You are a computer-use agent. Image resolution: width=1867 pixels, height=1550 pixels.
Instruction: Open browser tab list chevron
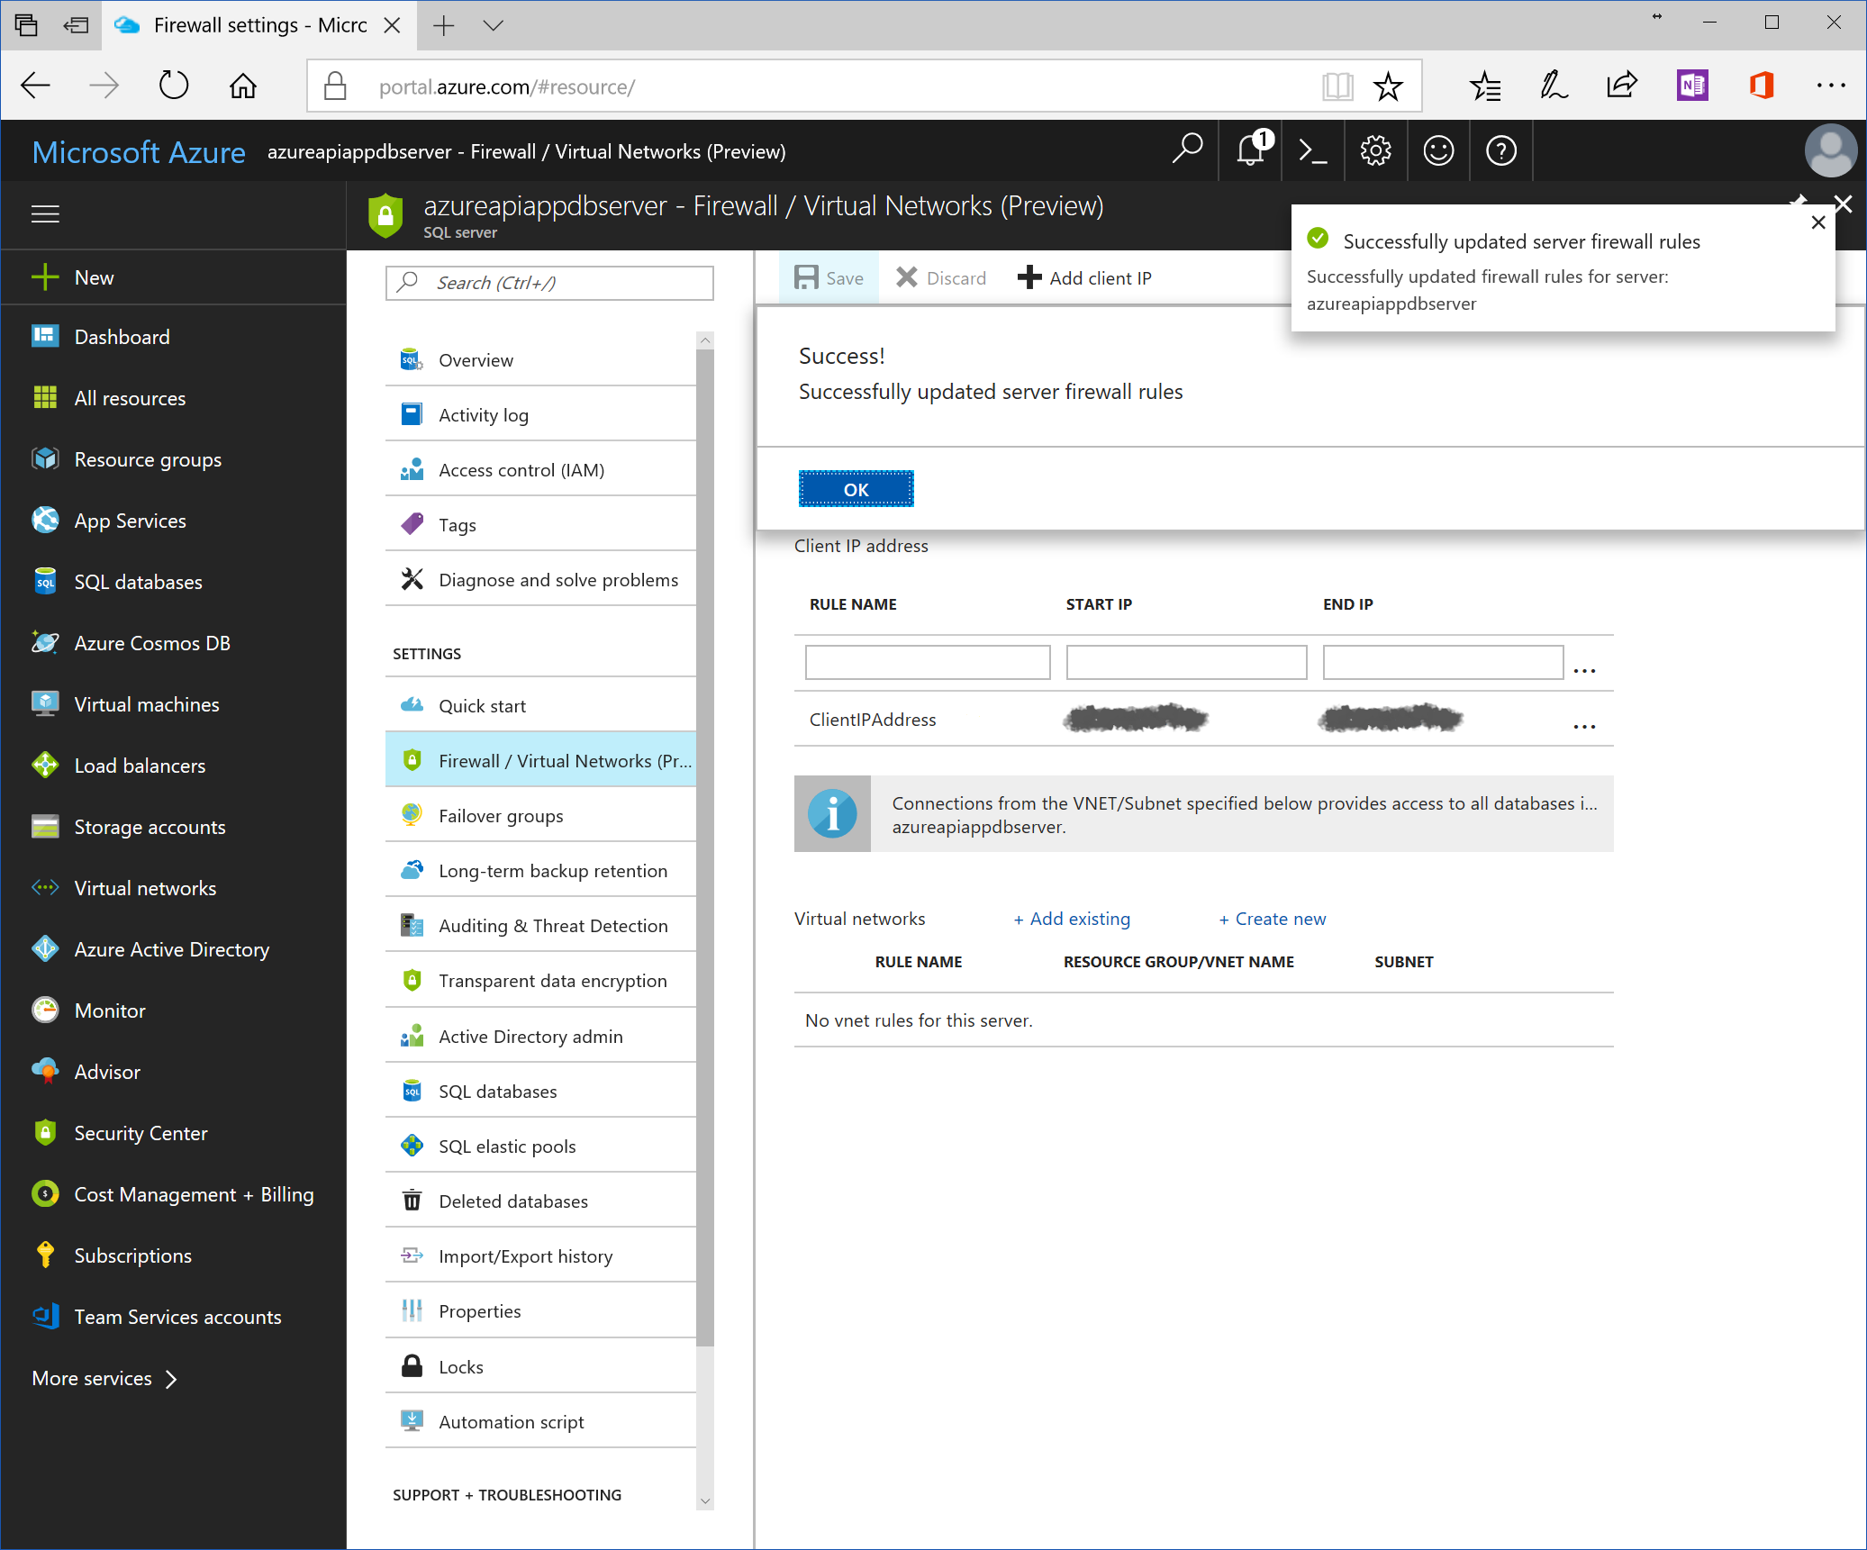493,25
